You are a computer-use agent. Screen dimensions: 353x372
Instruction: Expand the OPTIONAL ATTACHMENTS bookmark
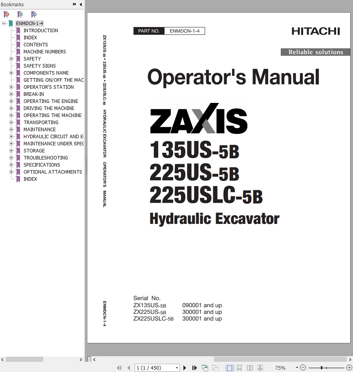click(x=11, y=172)
